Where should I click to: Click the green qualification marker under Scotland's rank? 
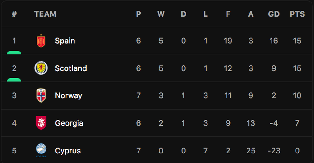(14, 80)
